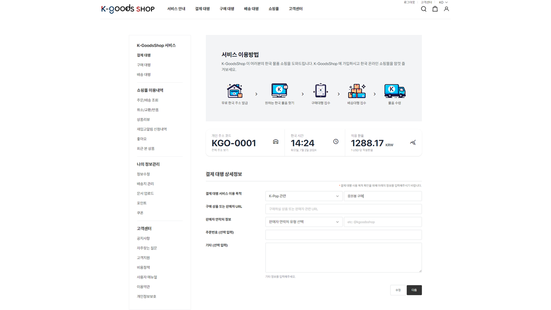Screen dimensions: 551x310
Task: Click the delivery truck icon for 물품 수령
Action: click(x=394, y=91)
